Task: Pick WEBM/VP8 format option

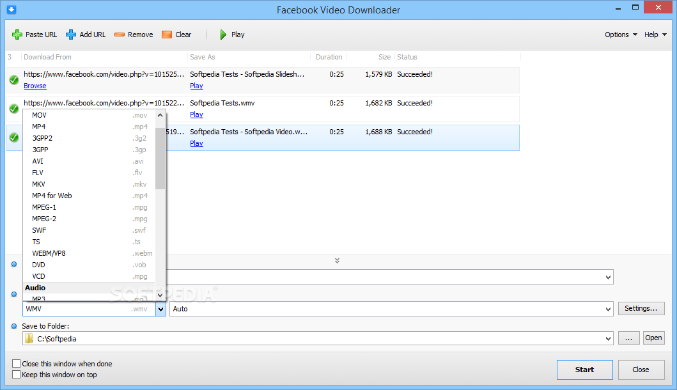Action: [89, 254]
